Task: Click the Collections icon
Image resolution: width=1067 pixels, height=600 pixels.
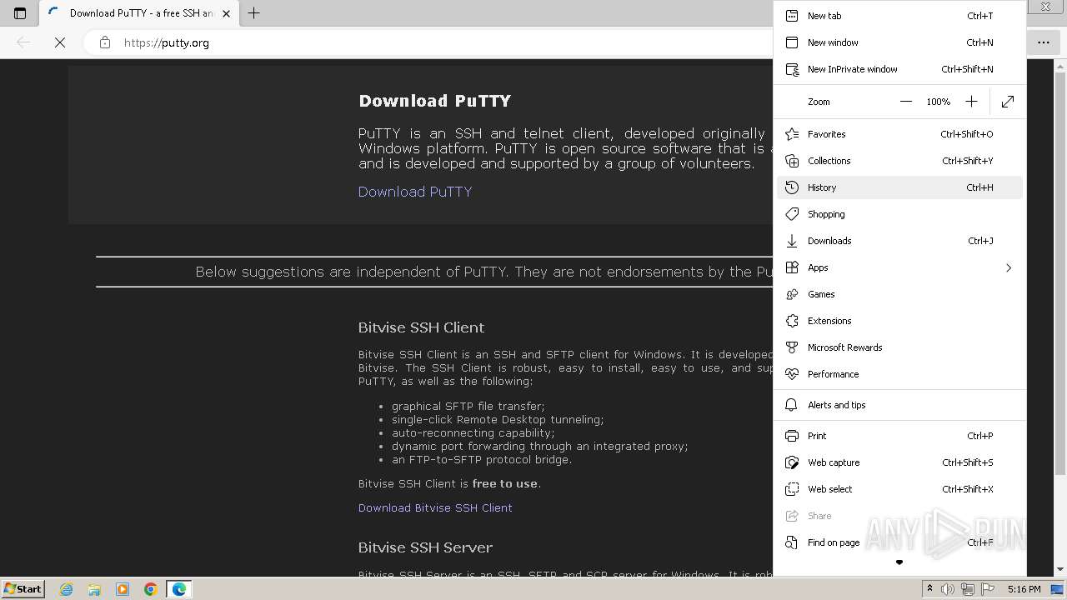Action: coord(792,161)
